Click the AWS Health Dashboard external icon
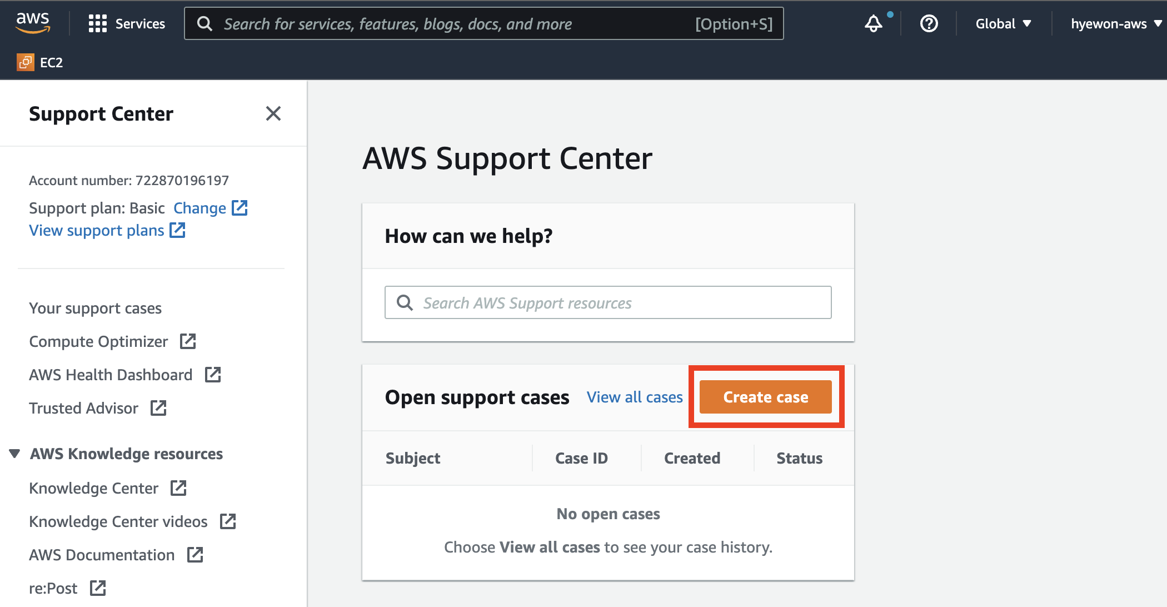 click(x=213, y=375)
